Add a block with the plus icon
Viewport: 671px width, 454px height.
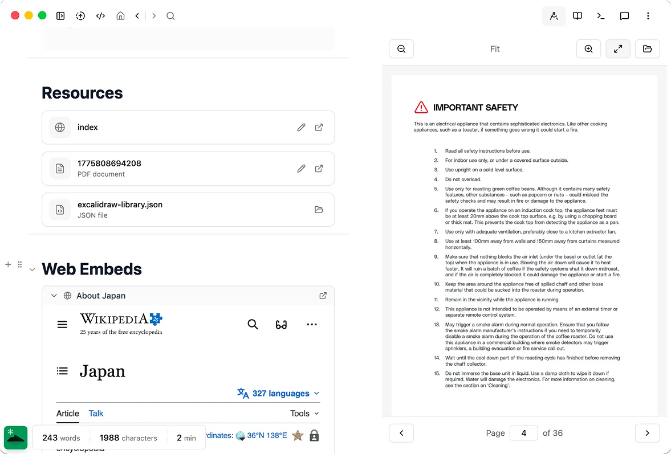click(8, 265)
